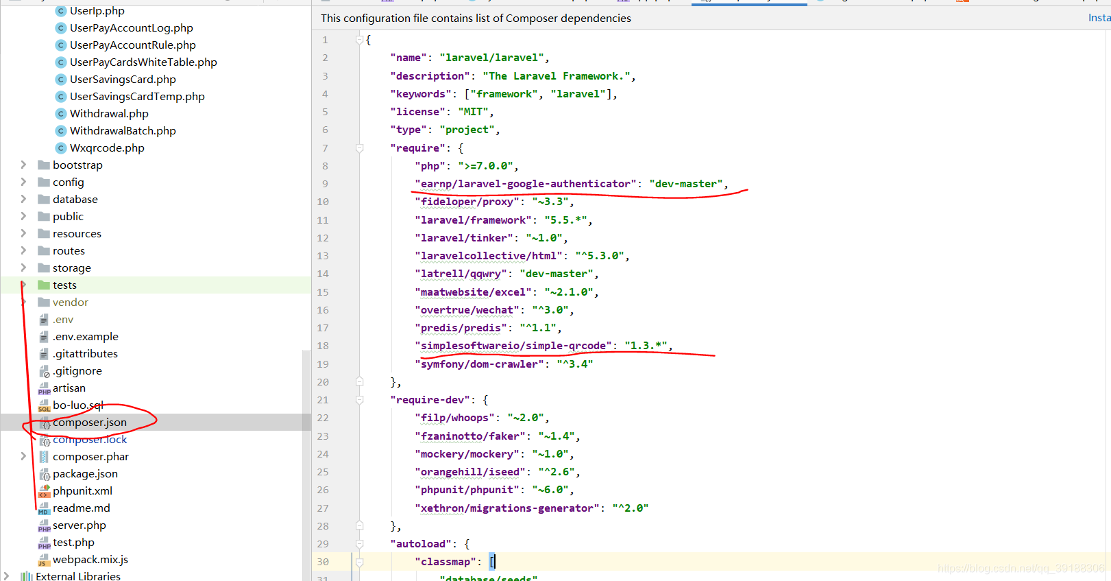Click line number 18 in the gutter

(x=323, y=346)
